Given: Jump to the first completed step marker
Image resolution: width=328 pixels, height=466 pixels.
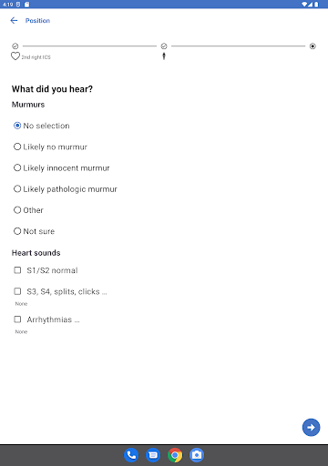Looking at the screenshot, I should [15, 46].
